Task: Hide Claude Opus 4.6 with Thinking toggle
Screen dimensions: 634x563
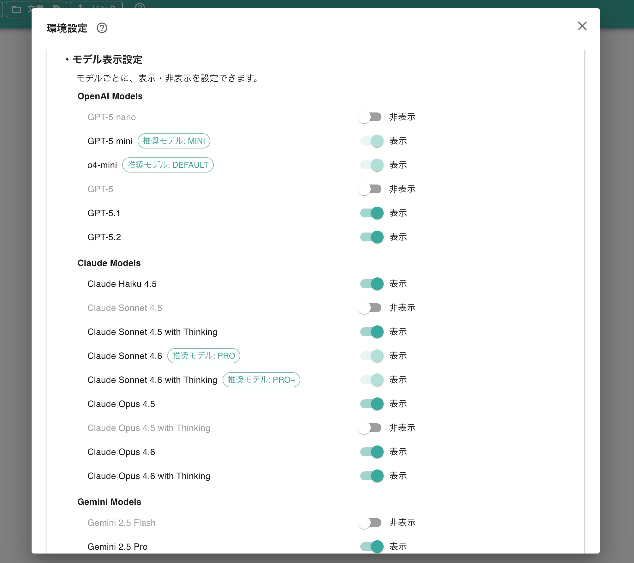Action: pos(372,476)
